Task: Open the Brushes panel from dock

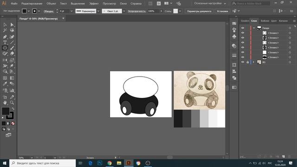Action: click(234, 30)
